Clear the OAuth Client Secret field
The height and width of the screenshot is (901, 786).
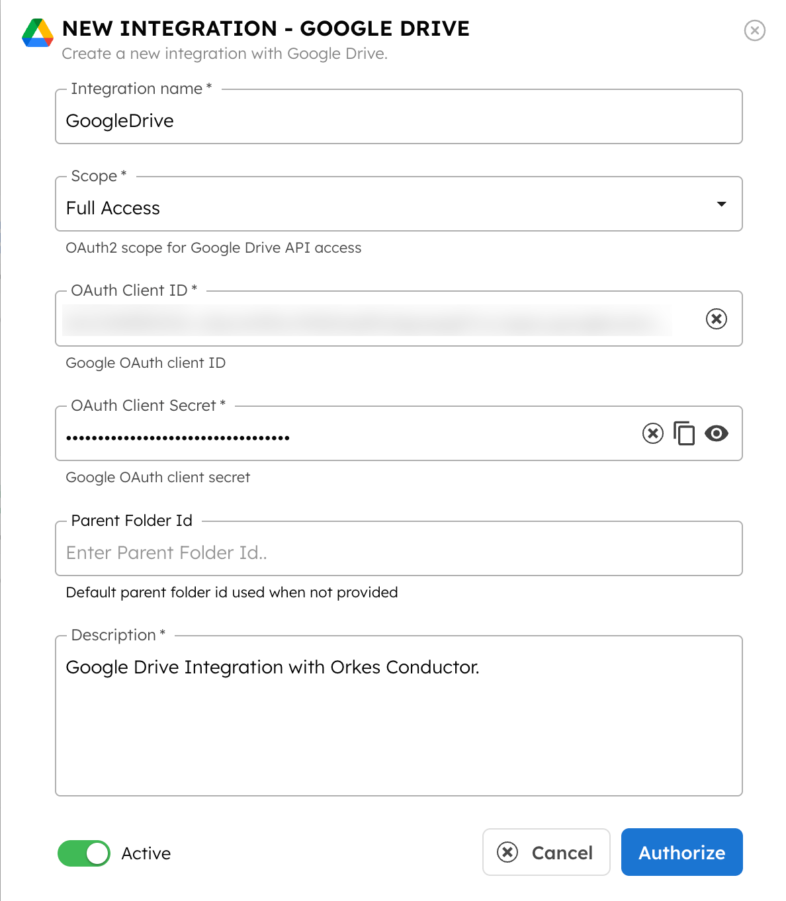[x=652, y=433]
